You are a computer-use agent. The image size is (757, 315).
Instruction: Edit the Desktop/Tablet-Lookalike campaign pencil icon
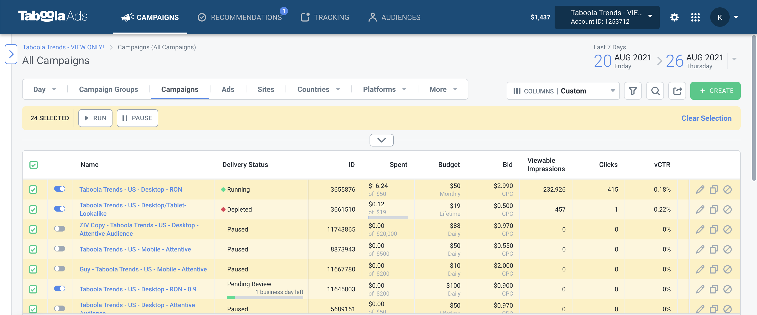point(700,209)
